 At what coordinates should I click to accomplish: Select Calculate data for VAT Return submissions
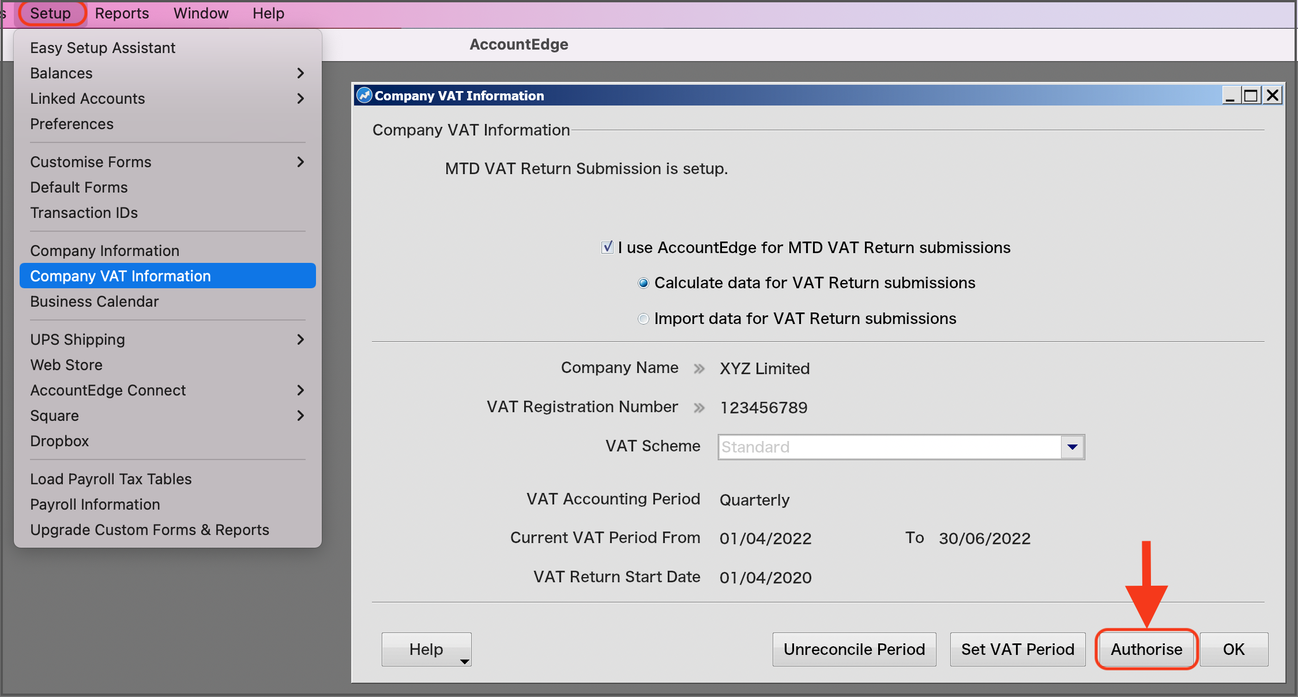tap(643, 283)
